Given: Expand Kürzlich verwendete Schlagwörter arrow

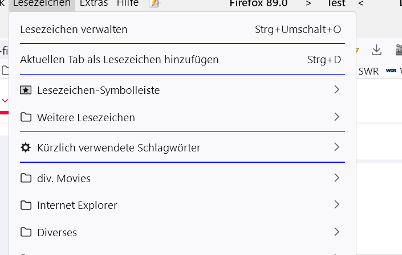Looking at the screenshot, I should tap(336, 147).
